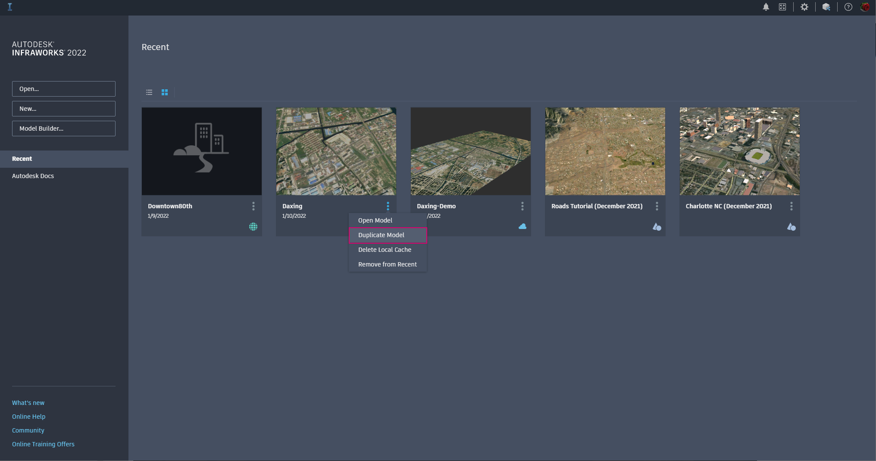Click the icon right of the notifications bell
Screen dimensions: 876x461
782,7
